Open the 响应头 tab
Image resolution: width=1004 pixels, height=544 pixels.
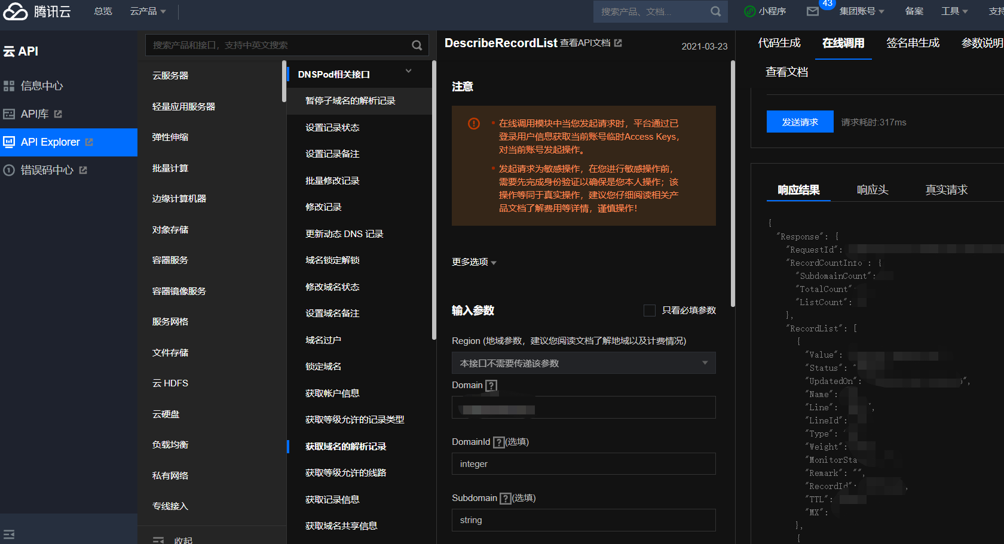point(873,190)
